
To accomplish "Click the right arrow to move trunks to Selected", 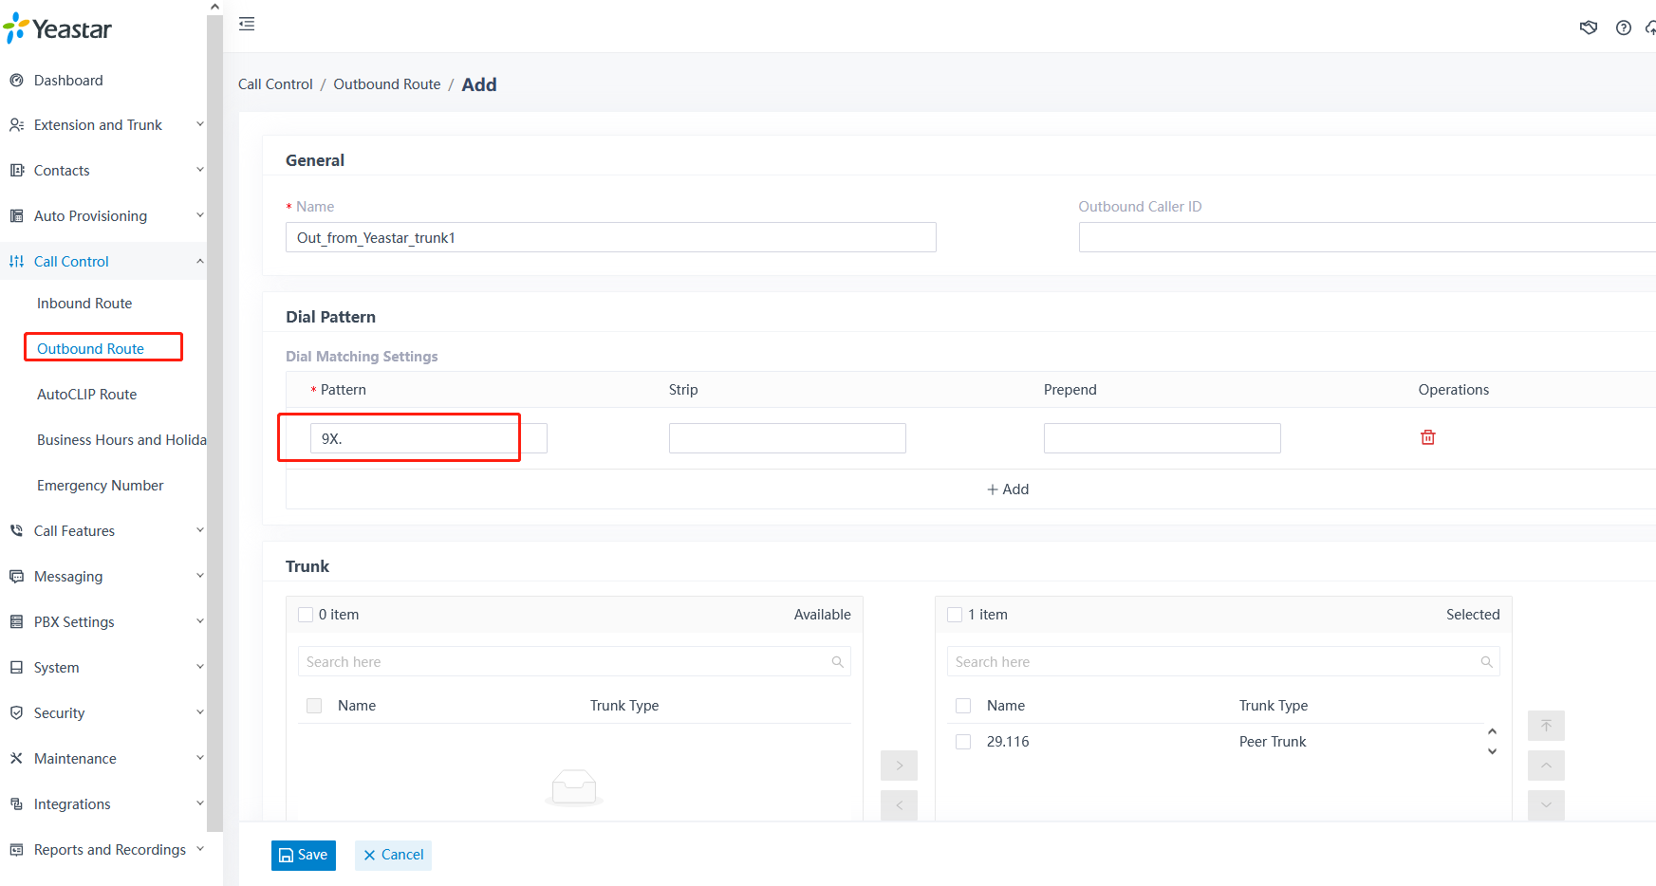I will tap(898, 765).
